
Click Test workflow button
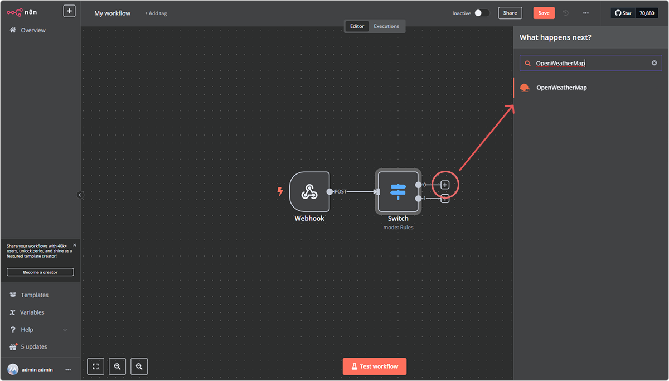point(375,366)
